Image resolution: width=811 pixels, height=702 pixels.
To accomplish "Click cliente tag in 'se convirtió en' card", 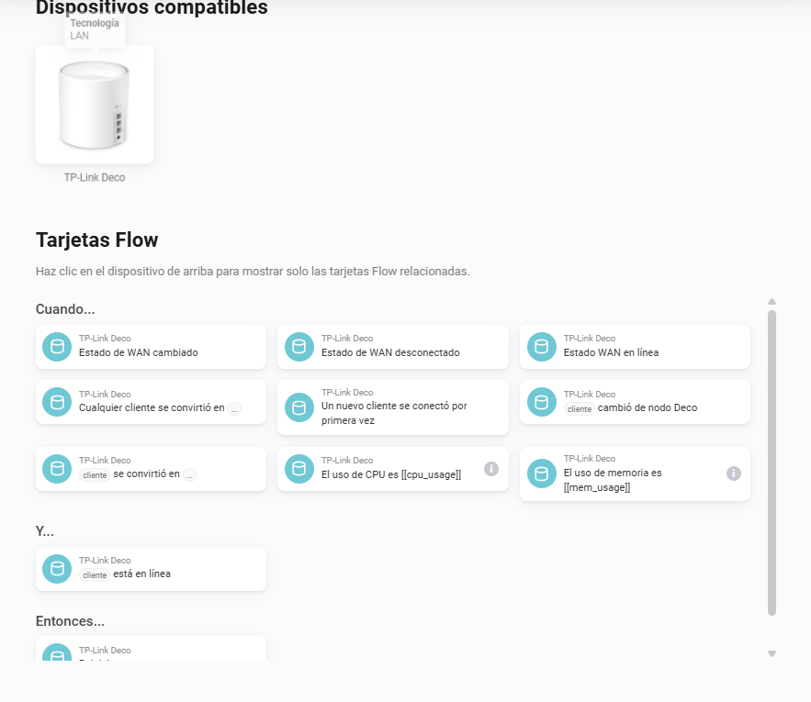I will [95, 475].
